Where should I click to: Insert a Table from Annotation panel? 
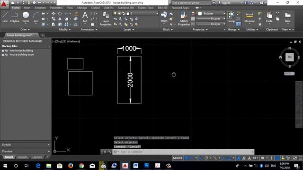(93, 24)
